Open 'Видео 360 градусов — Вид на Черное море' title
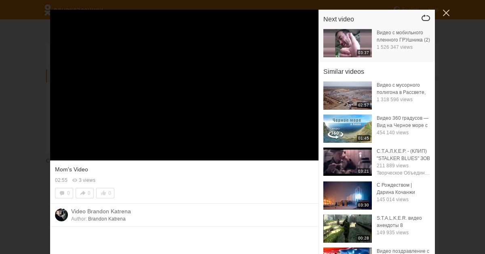This screenshot has width=485, height=254. coord(403,122)
